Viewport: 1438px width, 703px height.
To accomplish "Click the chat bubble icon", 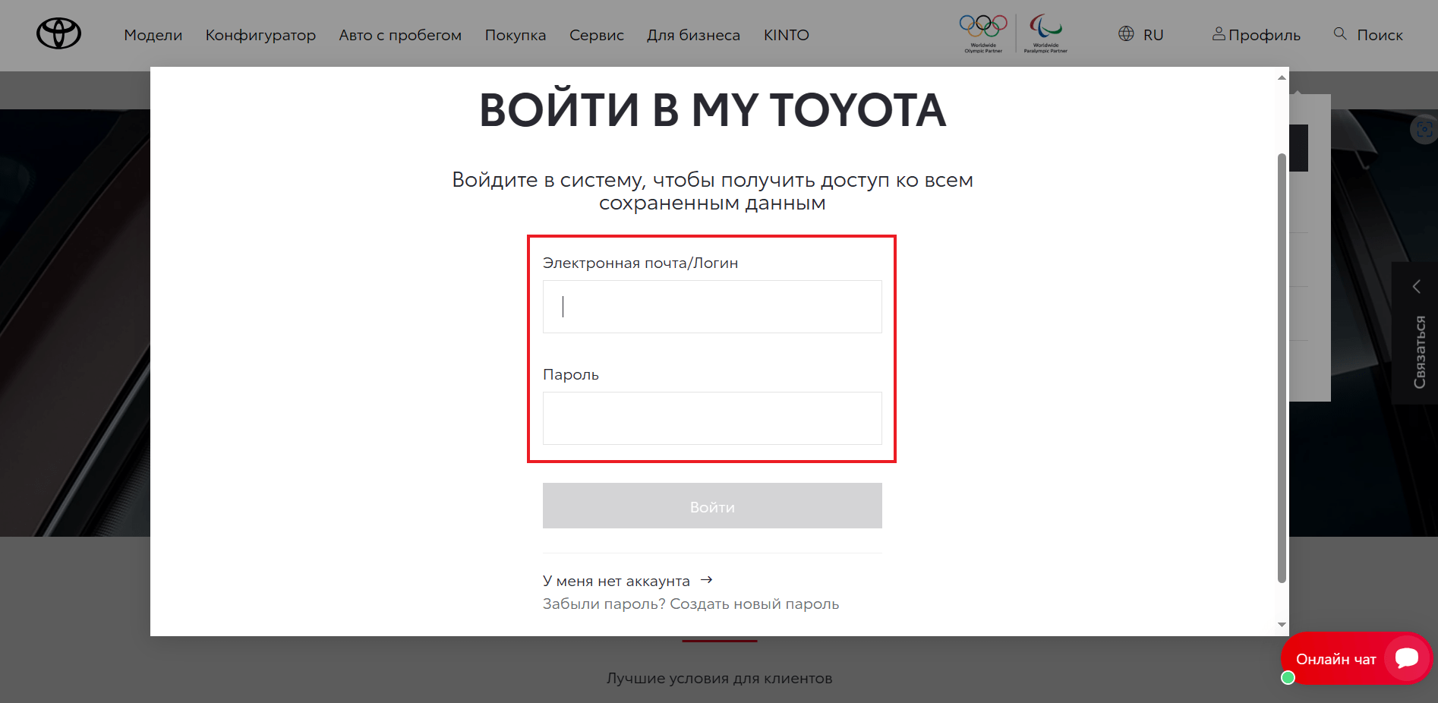I will pyautogui.click(x=1407, y=658).
